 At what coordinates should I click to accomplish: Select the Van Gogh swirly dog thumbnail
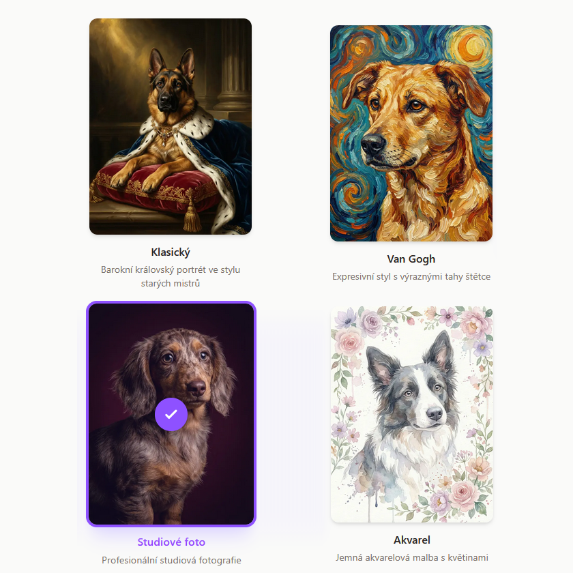411,134
